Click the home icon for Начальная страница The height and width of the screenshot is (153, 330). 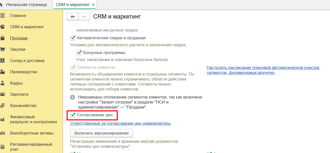pyautogui.click(x=2, y=5)
